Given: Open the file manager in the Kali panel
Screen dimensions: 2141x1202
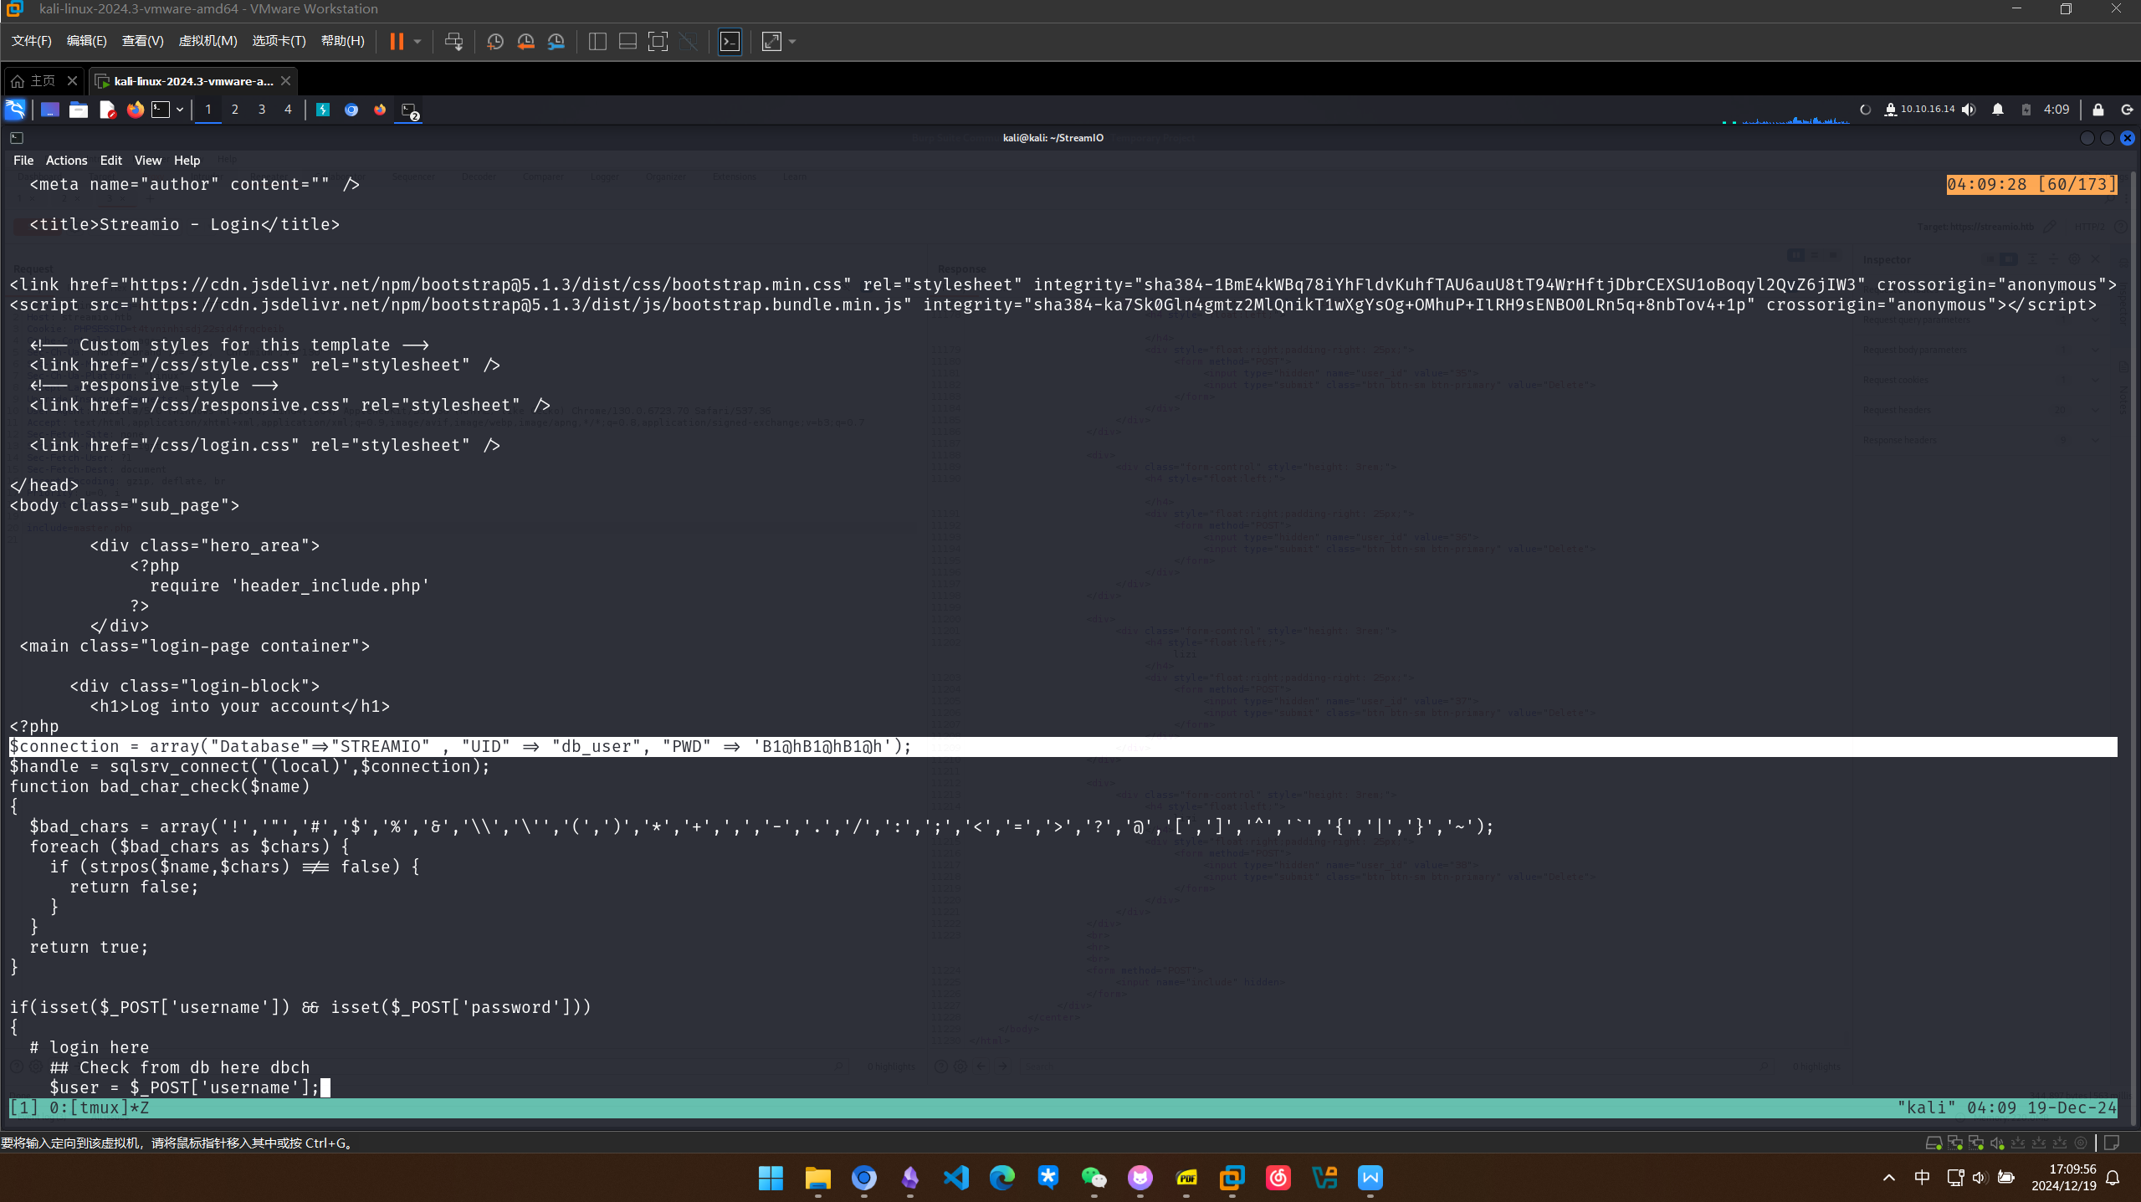Looking at the screenshot, I should point(79,110).
